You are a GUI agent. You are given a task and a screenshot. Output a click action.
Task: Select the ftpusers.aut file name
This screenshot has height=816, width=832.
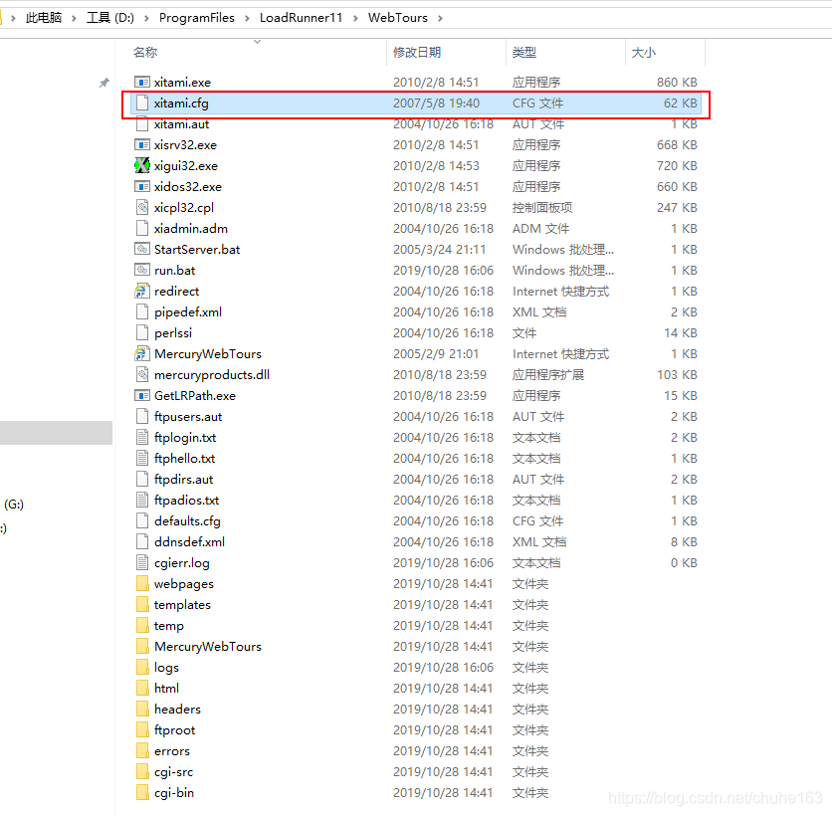pos(188,417)
